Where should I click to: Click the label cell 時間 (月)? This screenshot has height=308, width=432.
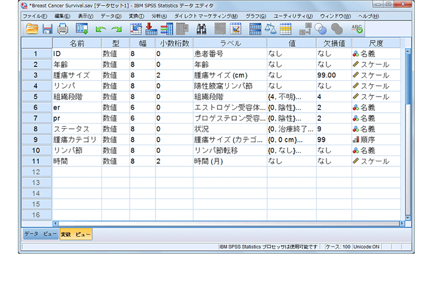230,161
